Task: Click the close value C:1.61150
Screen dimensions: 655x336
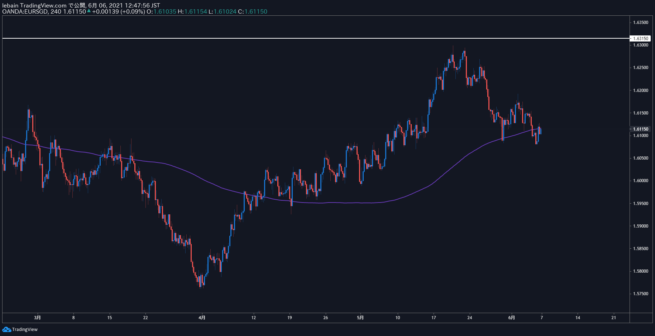Action: (x=253, y=11)
